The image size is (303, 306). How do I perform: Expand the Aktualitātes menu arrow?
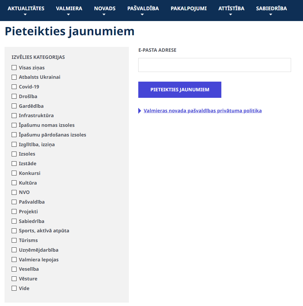click(x=25, y=15)
